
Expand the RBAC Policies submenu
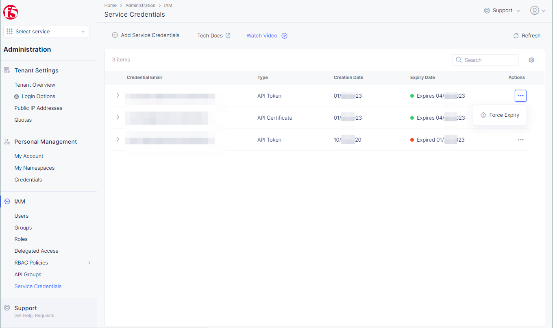89,262
